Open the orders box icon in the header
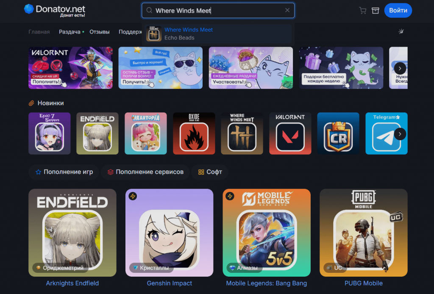Image resolution: width=434 pixels, height=294 pixels. click(376, 11)
